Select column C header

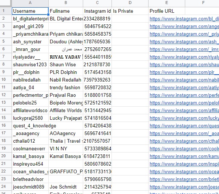[x=97, y=3]
